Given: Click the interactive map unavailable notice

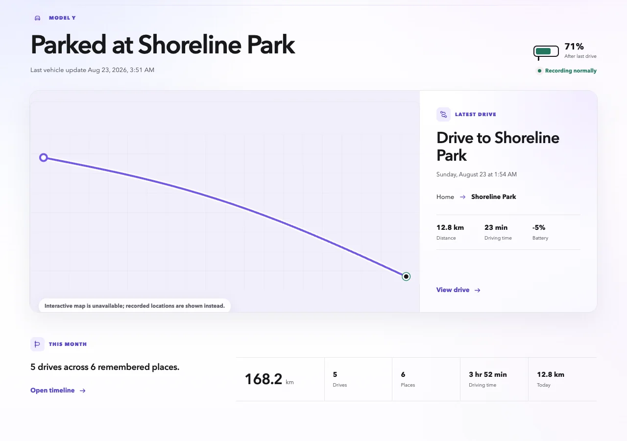Looking at the screenshot, I should 135,306.
